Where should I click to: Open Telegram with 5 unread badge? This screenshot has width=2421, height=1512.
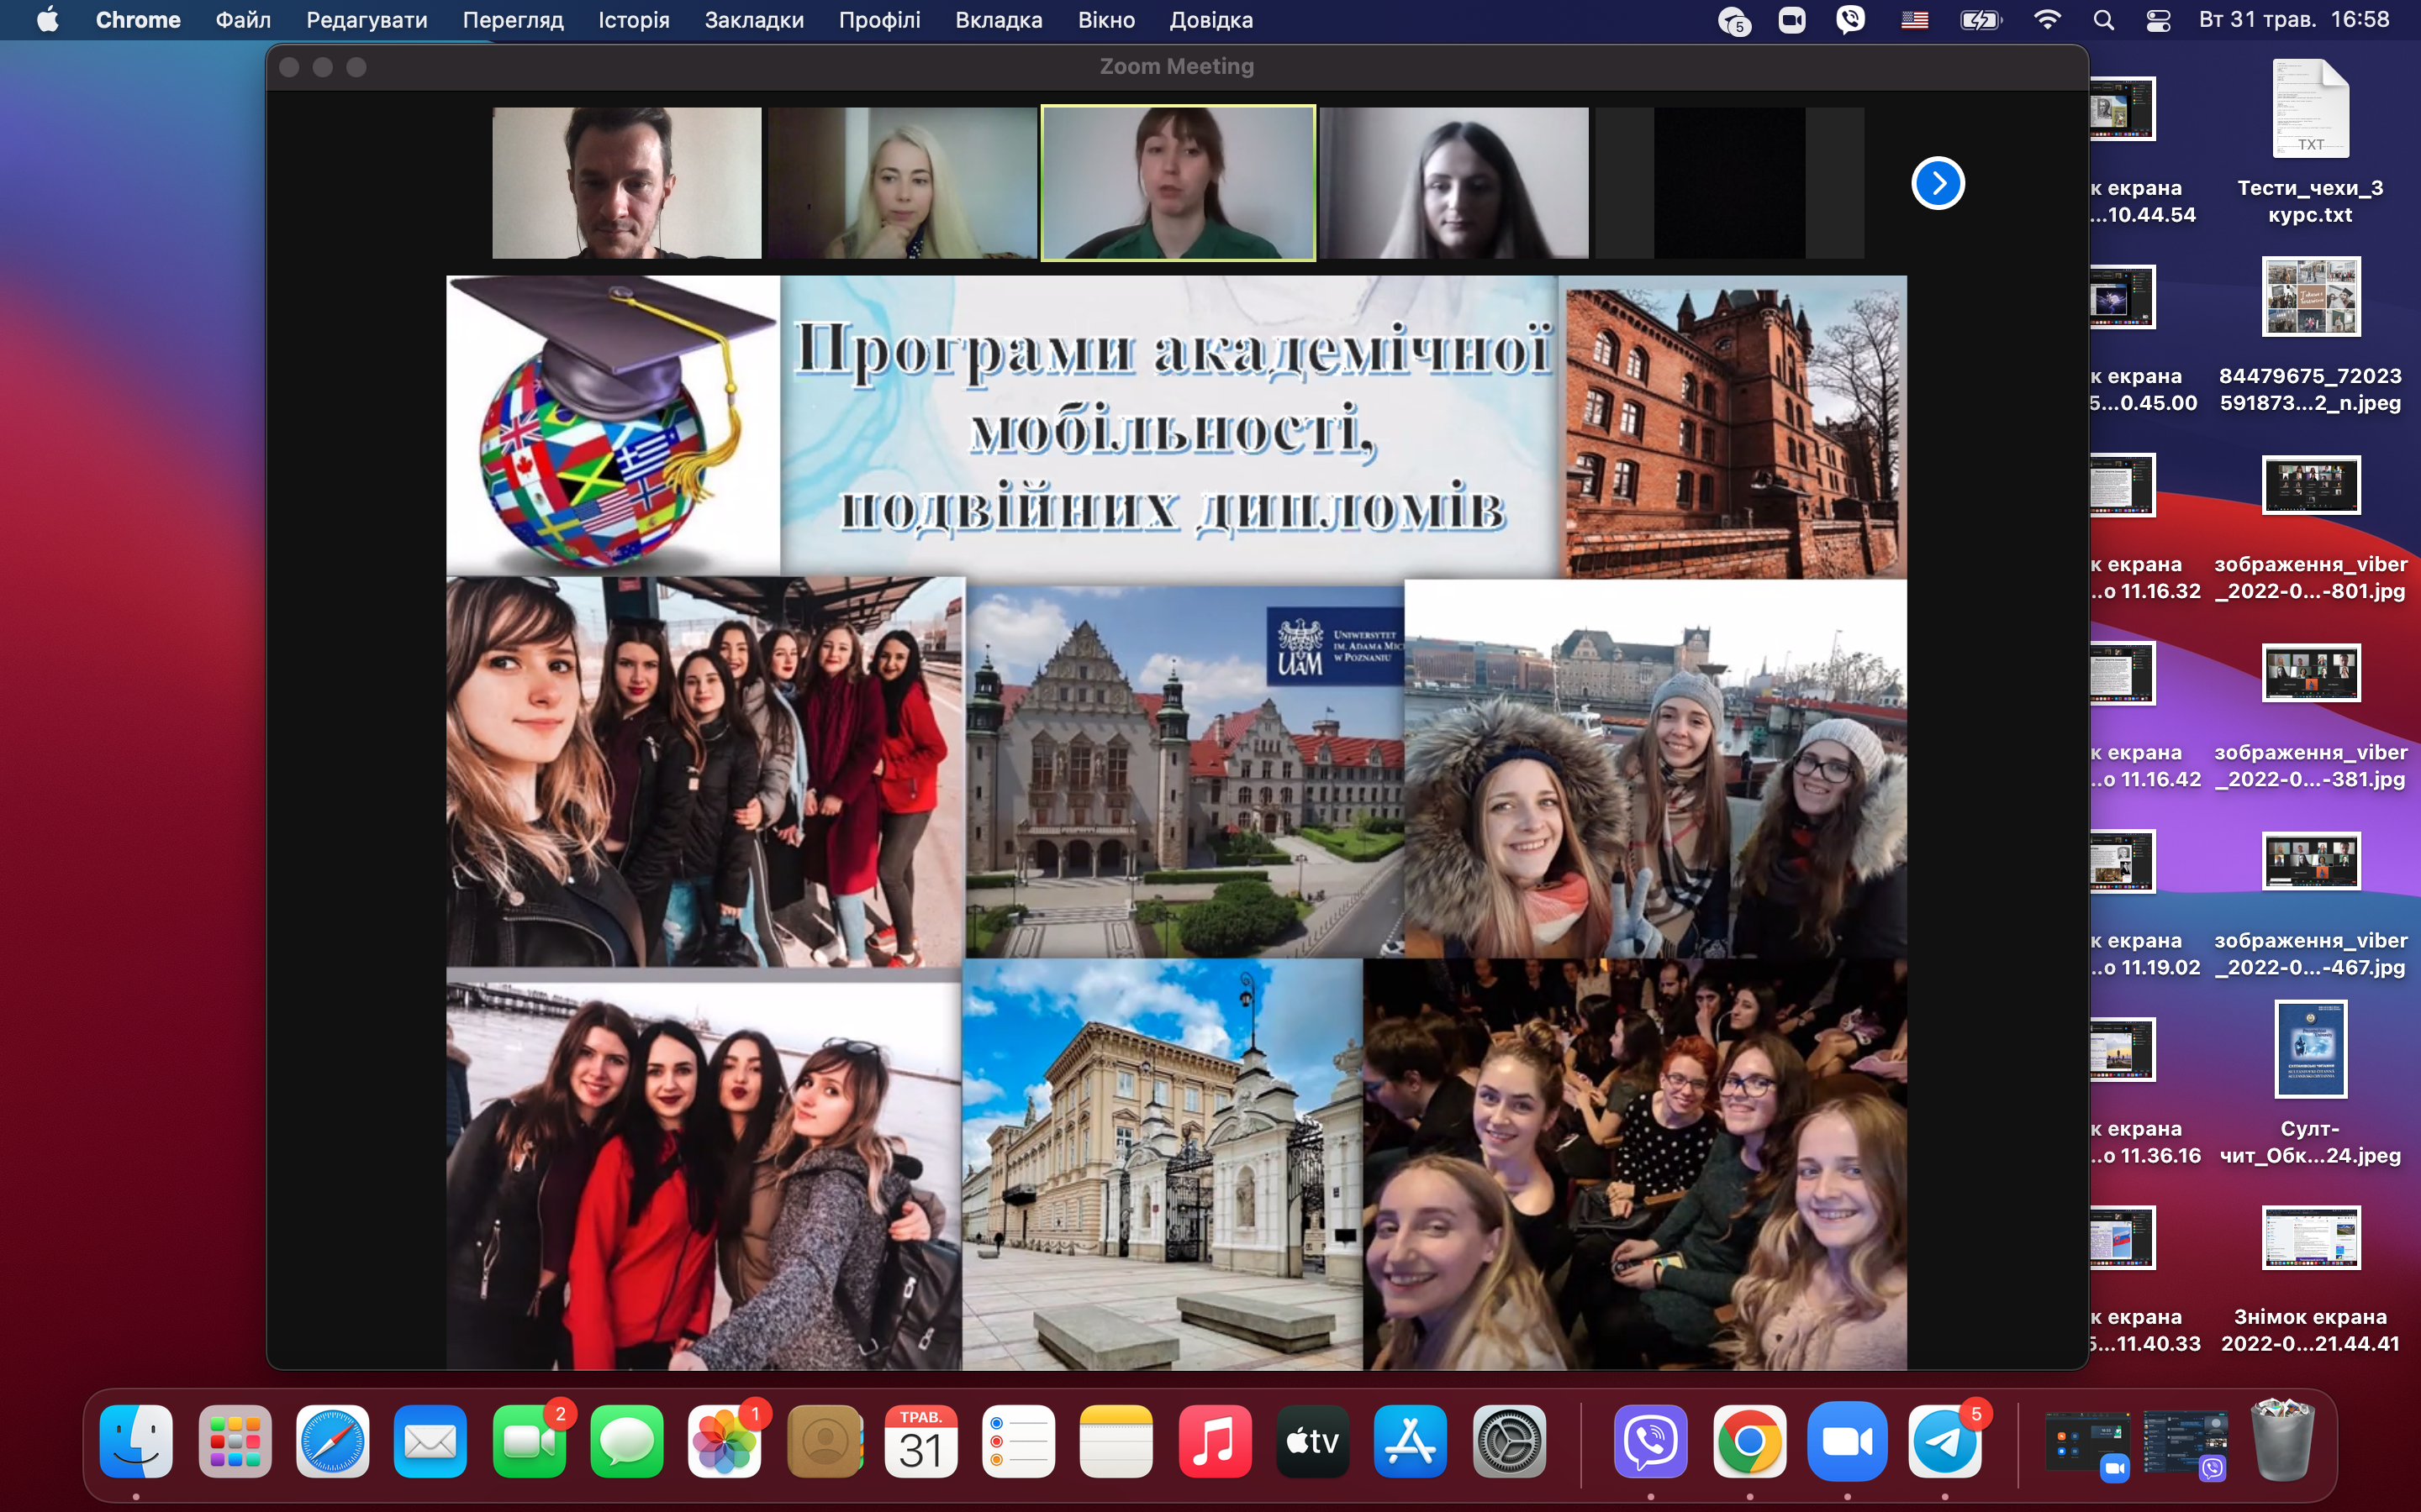click(x=1945, y=1441)
